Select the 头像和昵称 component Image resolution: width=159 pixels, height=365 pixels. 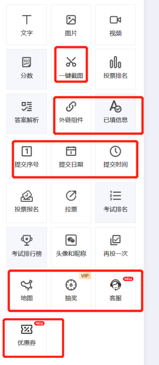[71, 247]
